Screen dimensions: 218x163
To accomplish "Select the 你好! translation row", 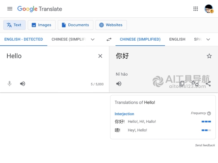I will [163, 122].
